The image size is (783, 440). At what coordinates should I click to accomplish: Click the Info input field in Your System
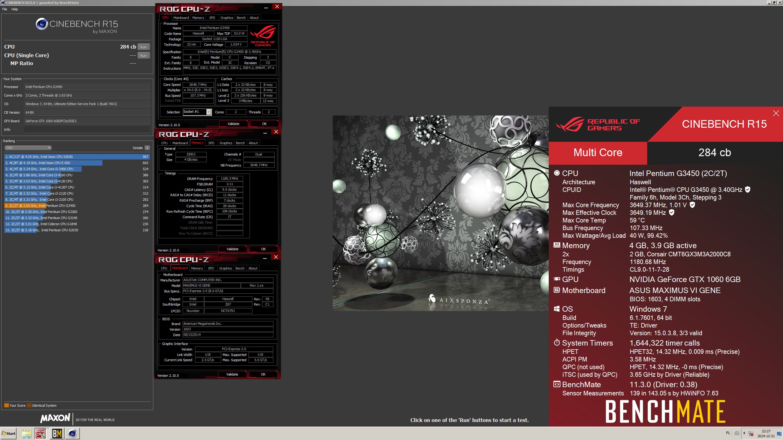(x=87, y=130)
